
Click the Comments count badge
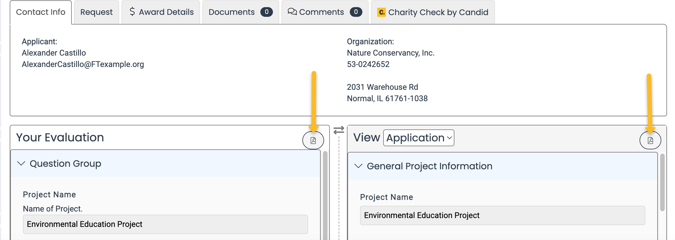point(356,12)
